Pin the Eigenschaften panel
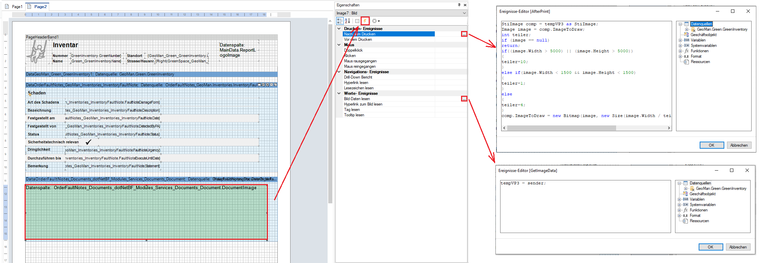 tap(459, 5)
